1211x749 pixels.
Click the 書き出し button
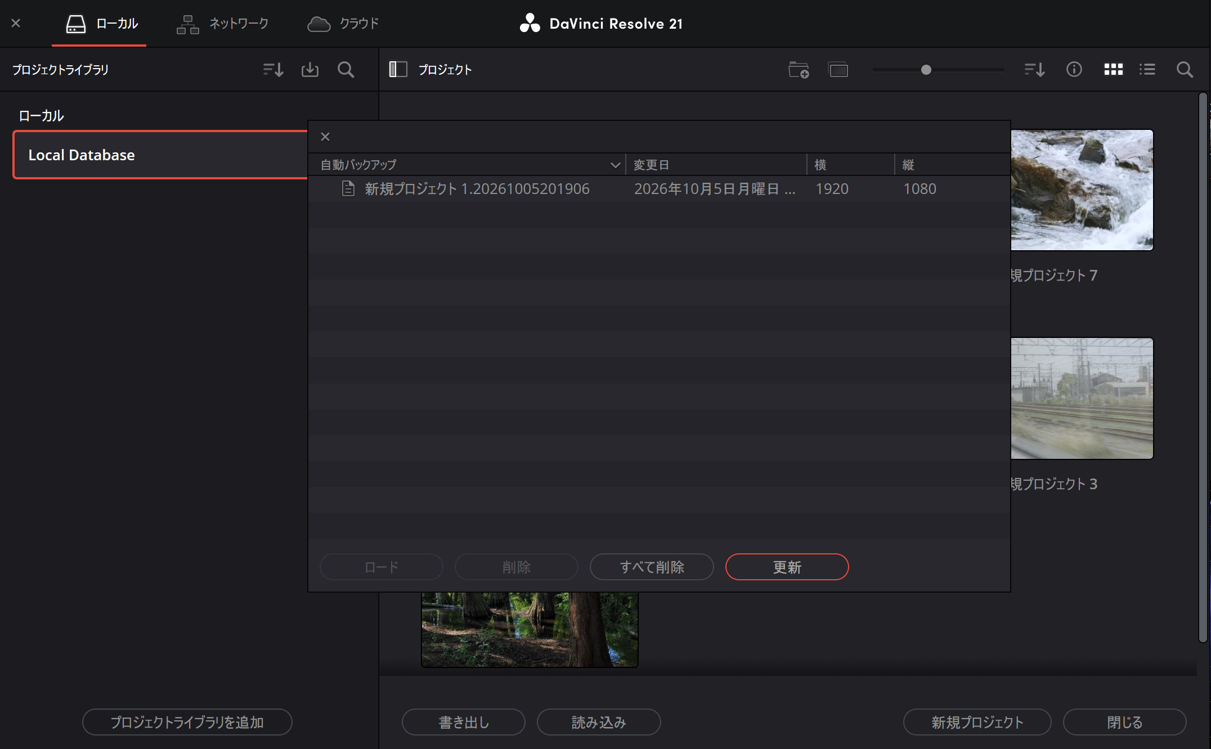pyautogui.click(x=464, y=722)
